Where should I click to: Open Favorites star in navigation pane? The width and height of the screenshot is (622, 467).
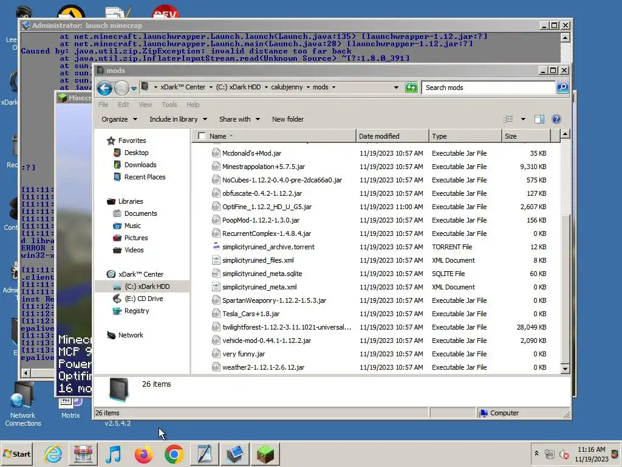point(111,140)
